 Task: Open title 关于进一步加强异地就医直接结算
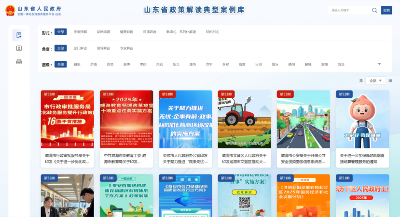tap(362, 159)
